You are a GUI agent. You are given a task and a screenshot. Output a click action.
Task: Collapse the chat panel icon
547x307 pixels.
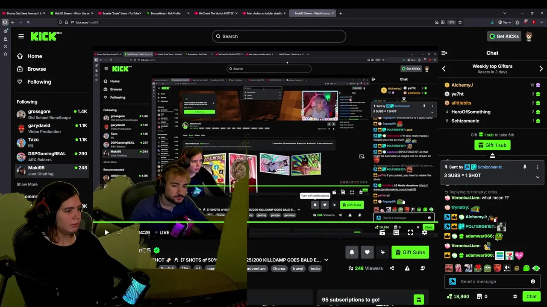[x=444, y=53]
